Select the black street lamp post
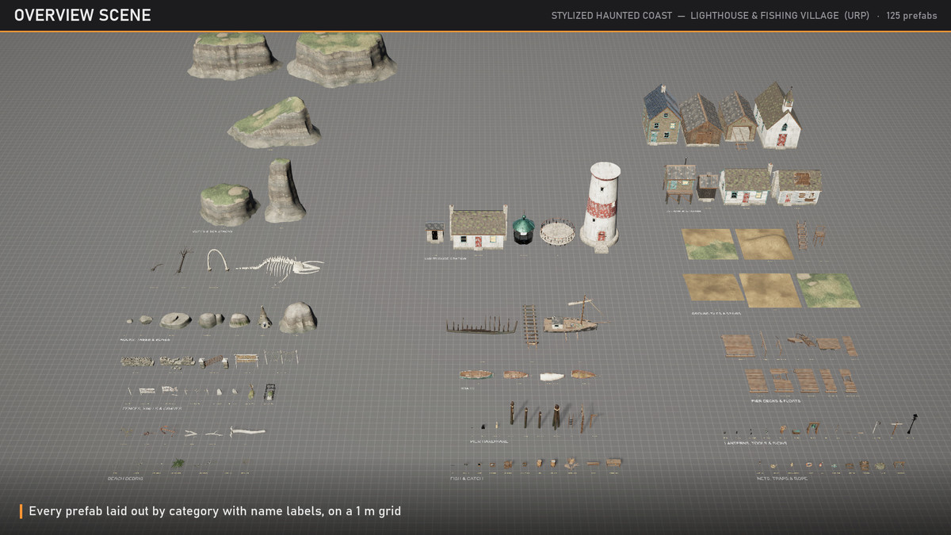 [x=912, y=422]
